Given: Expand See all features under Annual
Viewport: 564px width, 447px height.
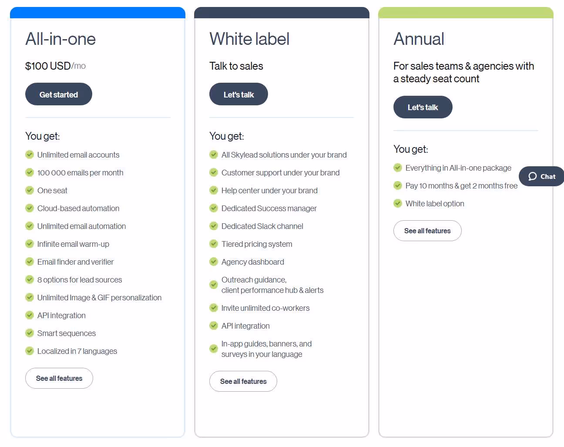Looking at the screenshot, I should 427,231.
